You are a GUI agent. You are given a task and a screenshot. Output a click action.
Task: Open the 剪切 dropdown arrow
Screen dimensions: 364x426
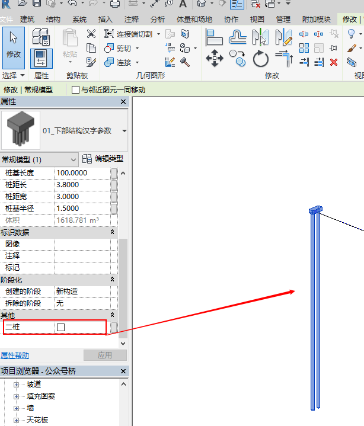pos(138,49)
